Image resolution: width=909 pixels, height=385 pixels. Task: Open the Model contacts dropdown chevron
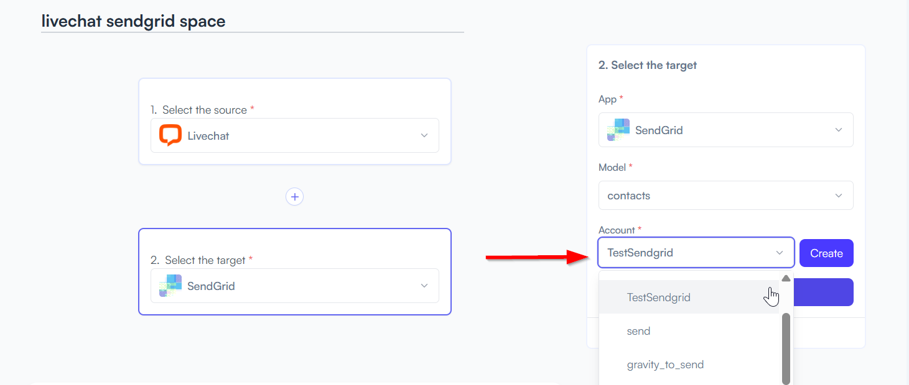(x=839, y=196)
